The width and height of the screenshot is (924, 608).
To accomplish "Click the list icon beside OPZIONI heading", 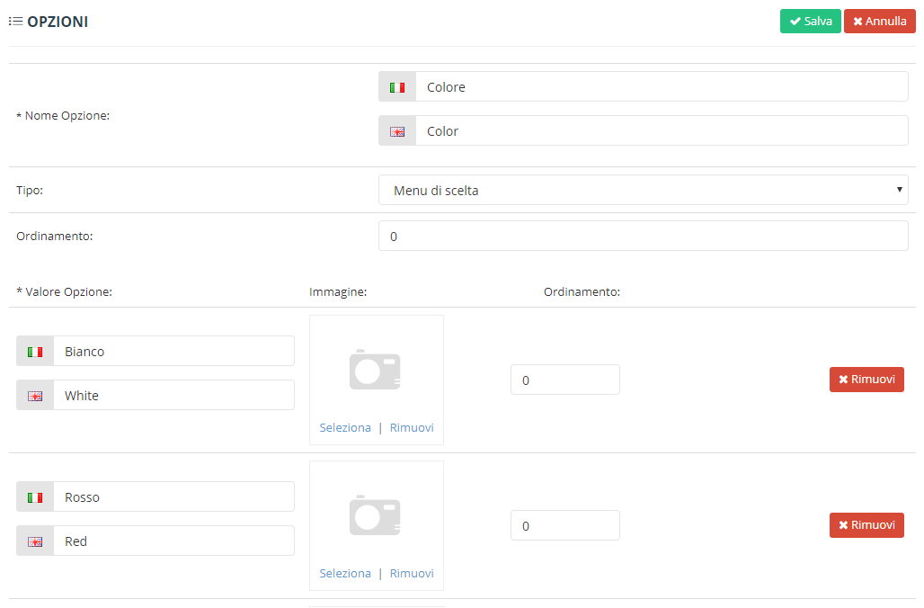I will (16, 22).
